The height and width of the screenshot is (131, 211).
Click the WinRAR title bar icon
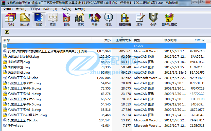pyautogui.click(x=3, y=3)
